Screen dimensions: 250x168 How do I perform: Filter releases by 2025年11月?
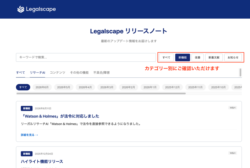pyautogui.click(x=196, y=87)
